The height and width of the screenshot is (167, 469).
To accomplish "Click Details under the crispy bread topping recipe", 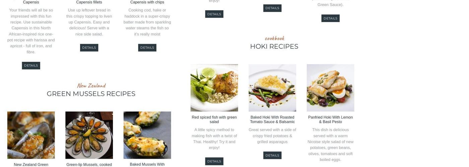I will point(89,48).
